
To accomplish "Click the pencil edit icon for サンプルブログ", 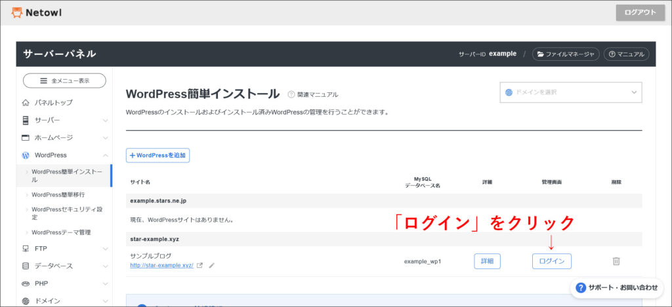I will (211, 266).
